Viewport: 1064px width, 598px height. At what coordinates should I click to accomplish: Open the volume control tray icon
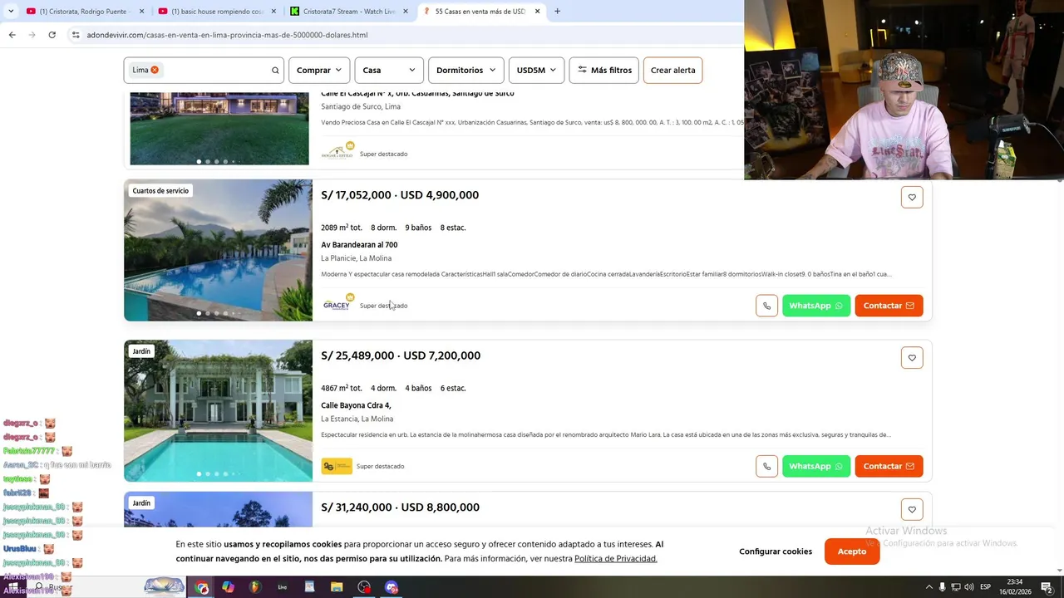pos(969,587)
